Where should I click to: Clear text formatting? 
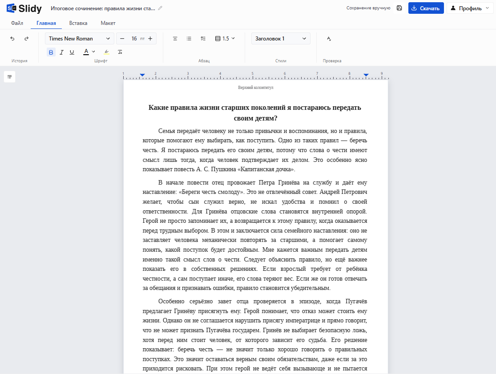120,52
